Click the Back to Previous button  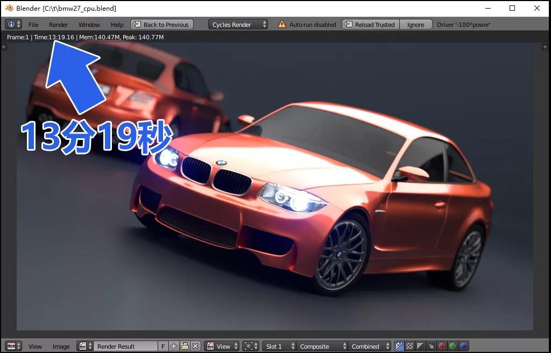(x=162, y=24)
